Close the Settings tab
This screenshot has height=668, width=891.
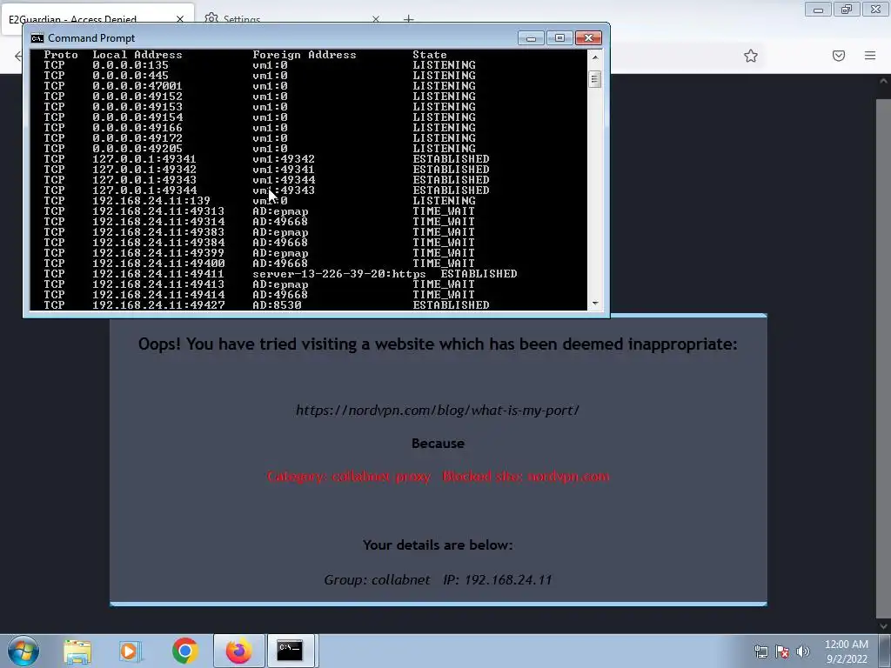(376, 19)
